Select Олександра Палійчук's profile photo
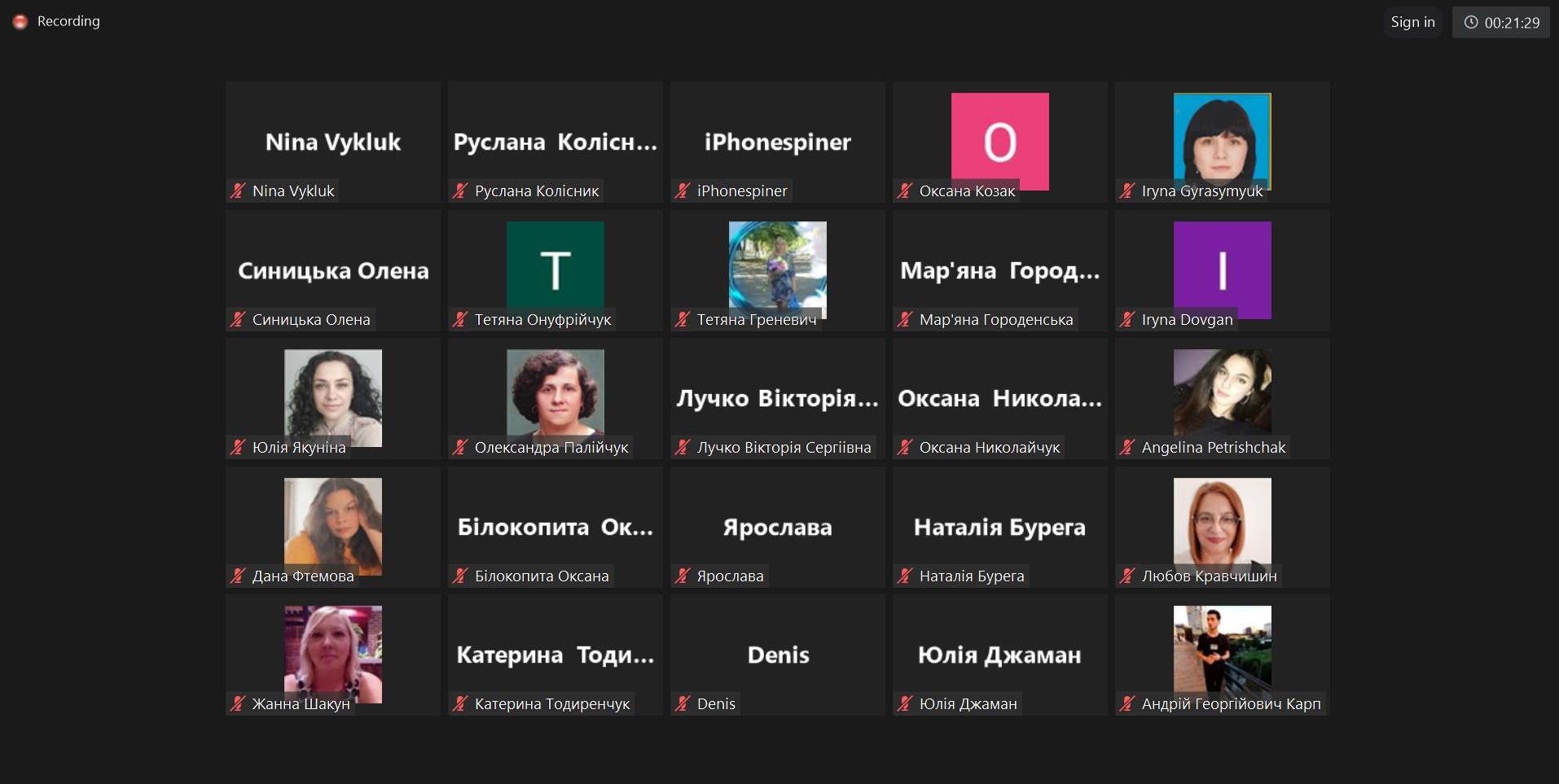The image size is (1559, 784). 556,398
